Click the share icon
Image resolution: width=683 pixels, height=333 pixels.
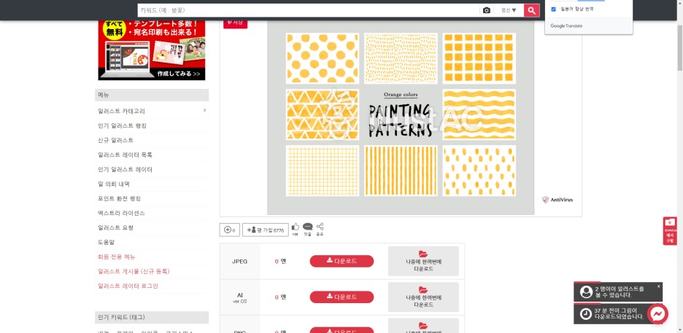tap(320, 227)
